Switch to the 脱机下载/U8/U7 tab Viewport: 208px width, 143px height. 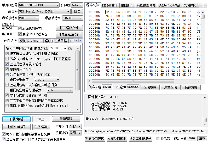tap(31, 41)
